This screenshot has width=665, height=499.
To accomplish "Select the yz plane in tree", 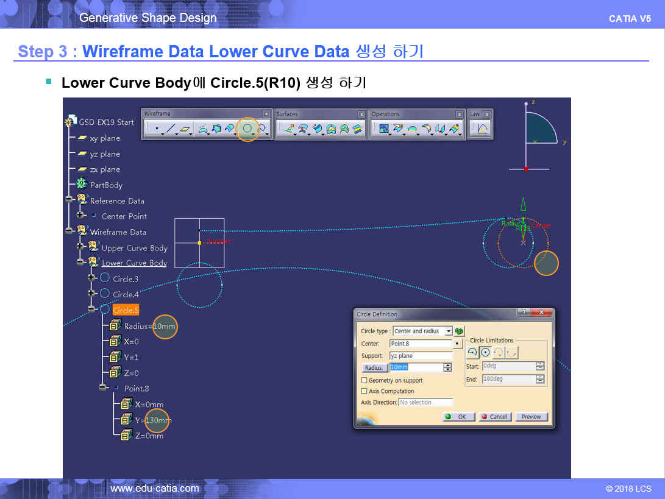I will [x=105, y=154].
